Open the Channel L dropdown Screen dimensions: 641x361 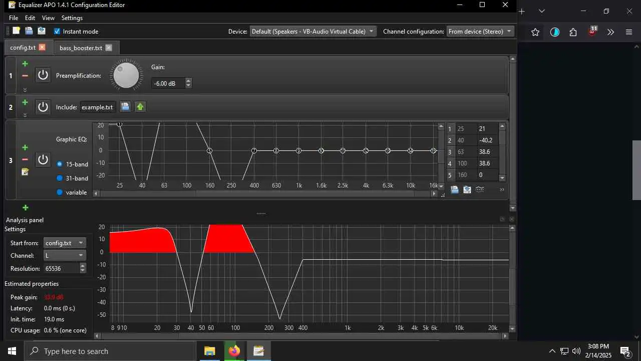tap(65, 256)
